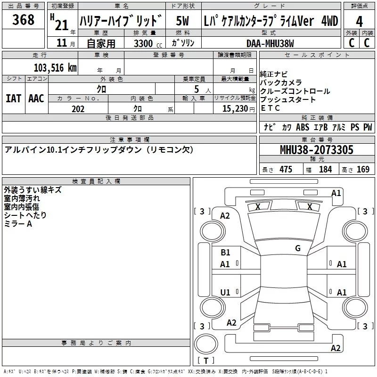Click the A1 mark on front bumper
377x377 pixels.
click(x=336, y=193)
